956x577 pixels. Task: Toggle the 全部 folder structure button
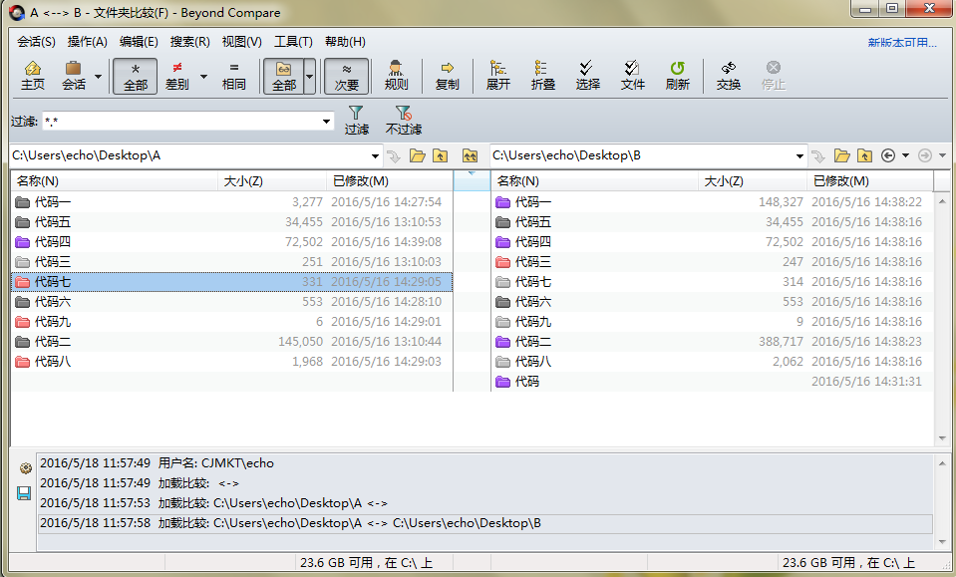click(283, 76)
